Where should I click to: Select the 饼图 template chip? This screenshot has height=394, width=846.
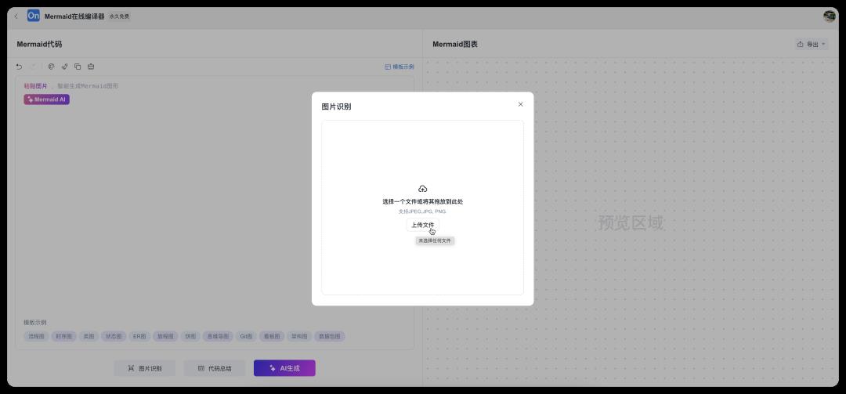coord(190,336)
